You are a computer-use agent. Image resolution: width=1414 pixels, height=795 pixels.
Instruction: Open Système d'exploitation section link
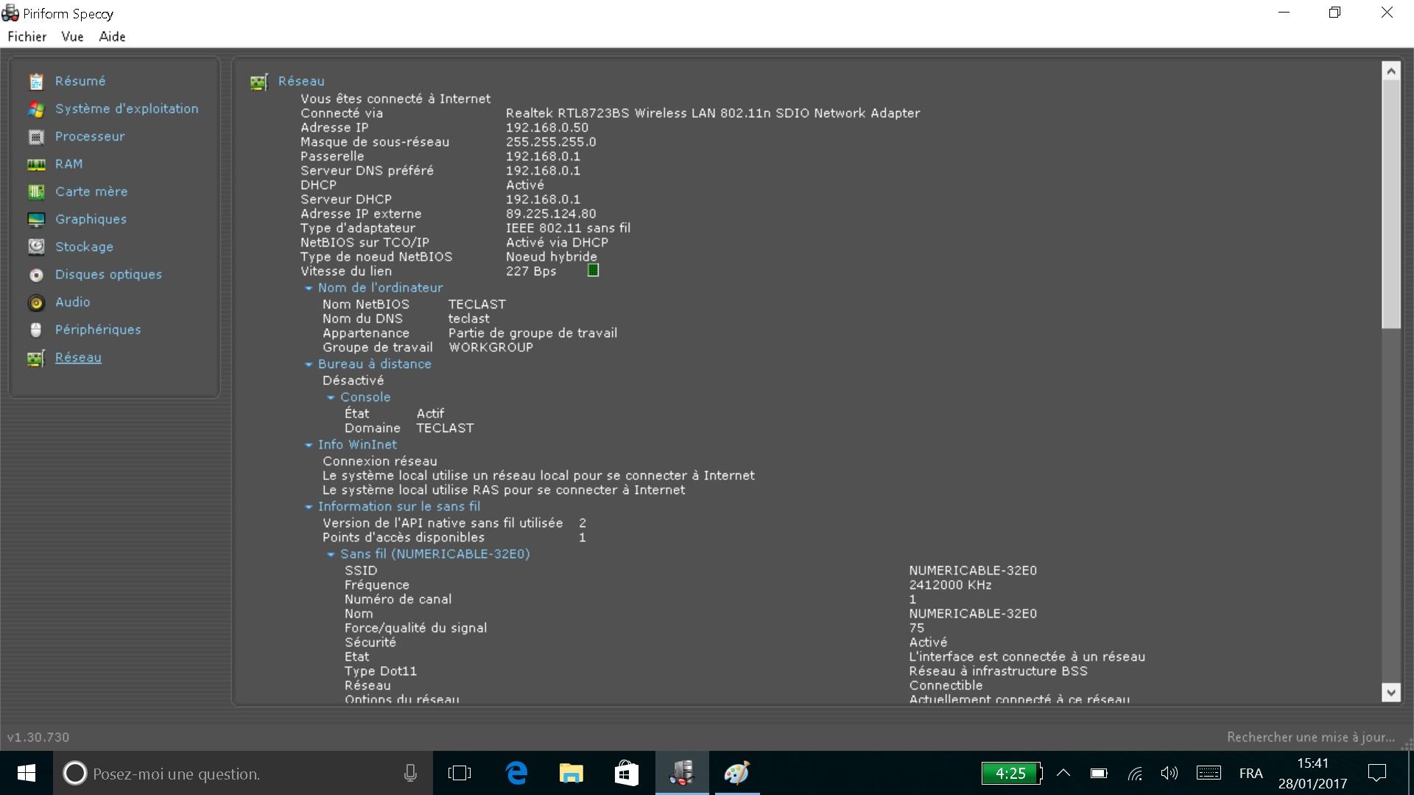127,109
